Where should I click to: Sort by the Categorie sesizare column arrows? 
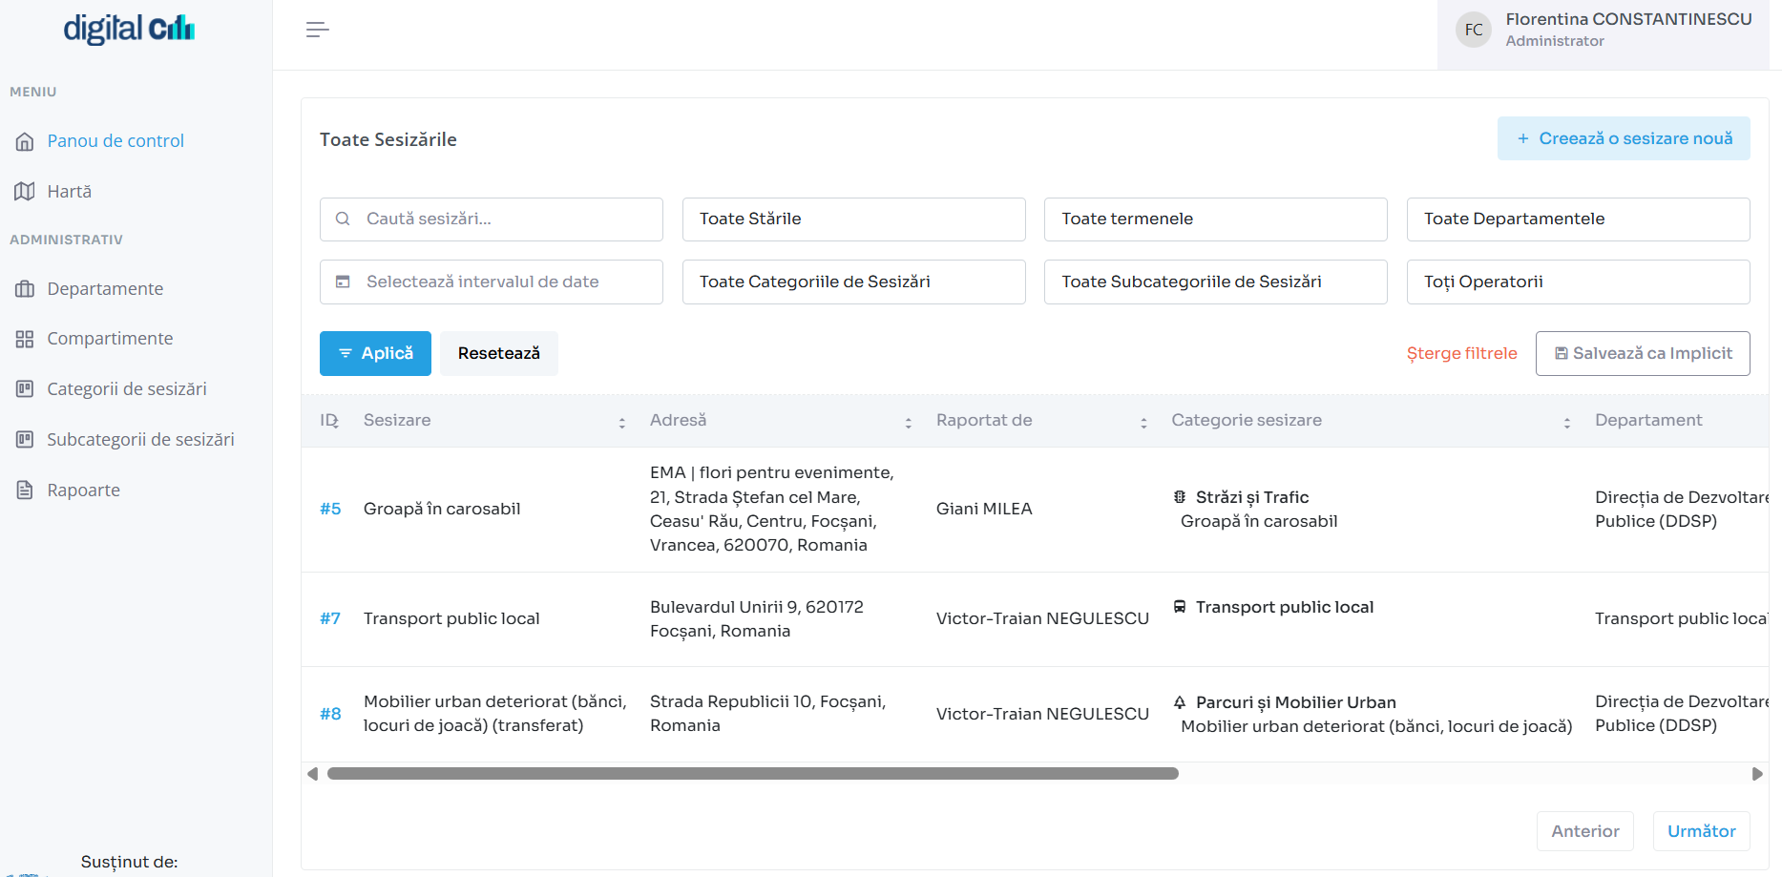pos(1567,423)
